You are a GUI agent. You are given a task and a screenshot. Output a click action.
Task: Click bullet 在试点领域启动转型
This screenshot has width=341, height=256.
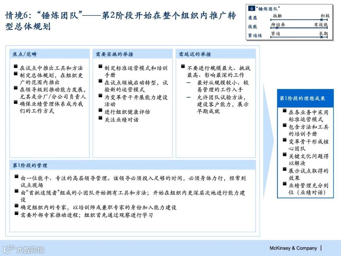pos(136,86)
